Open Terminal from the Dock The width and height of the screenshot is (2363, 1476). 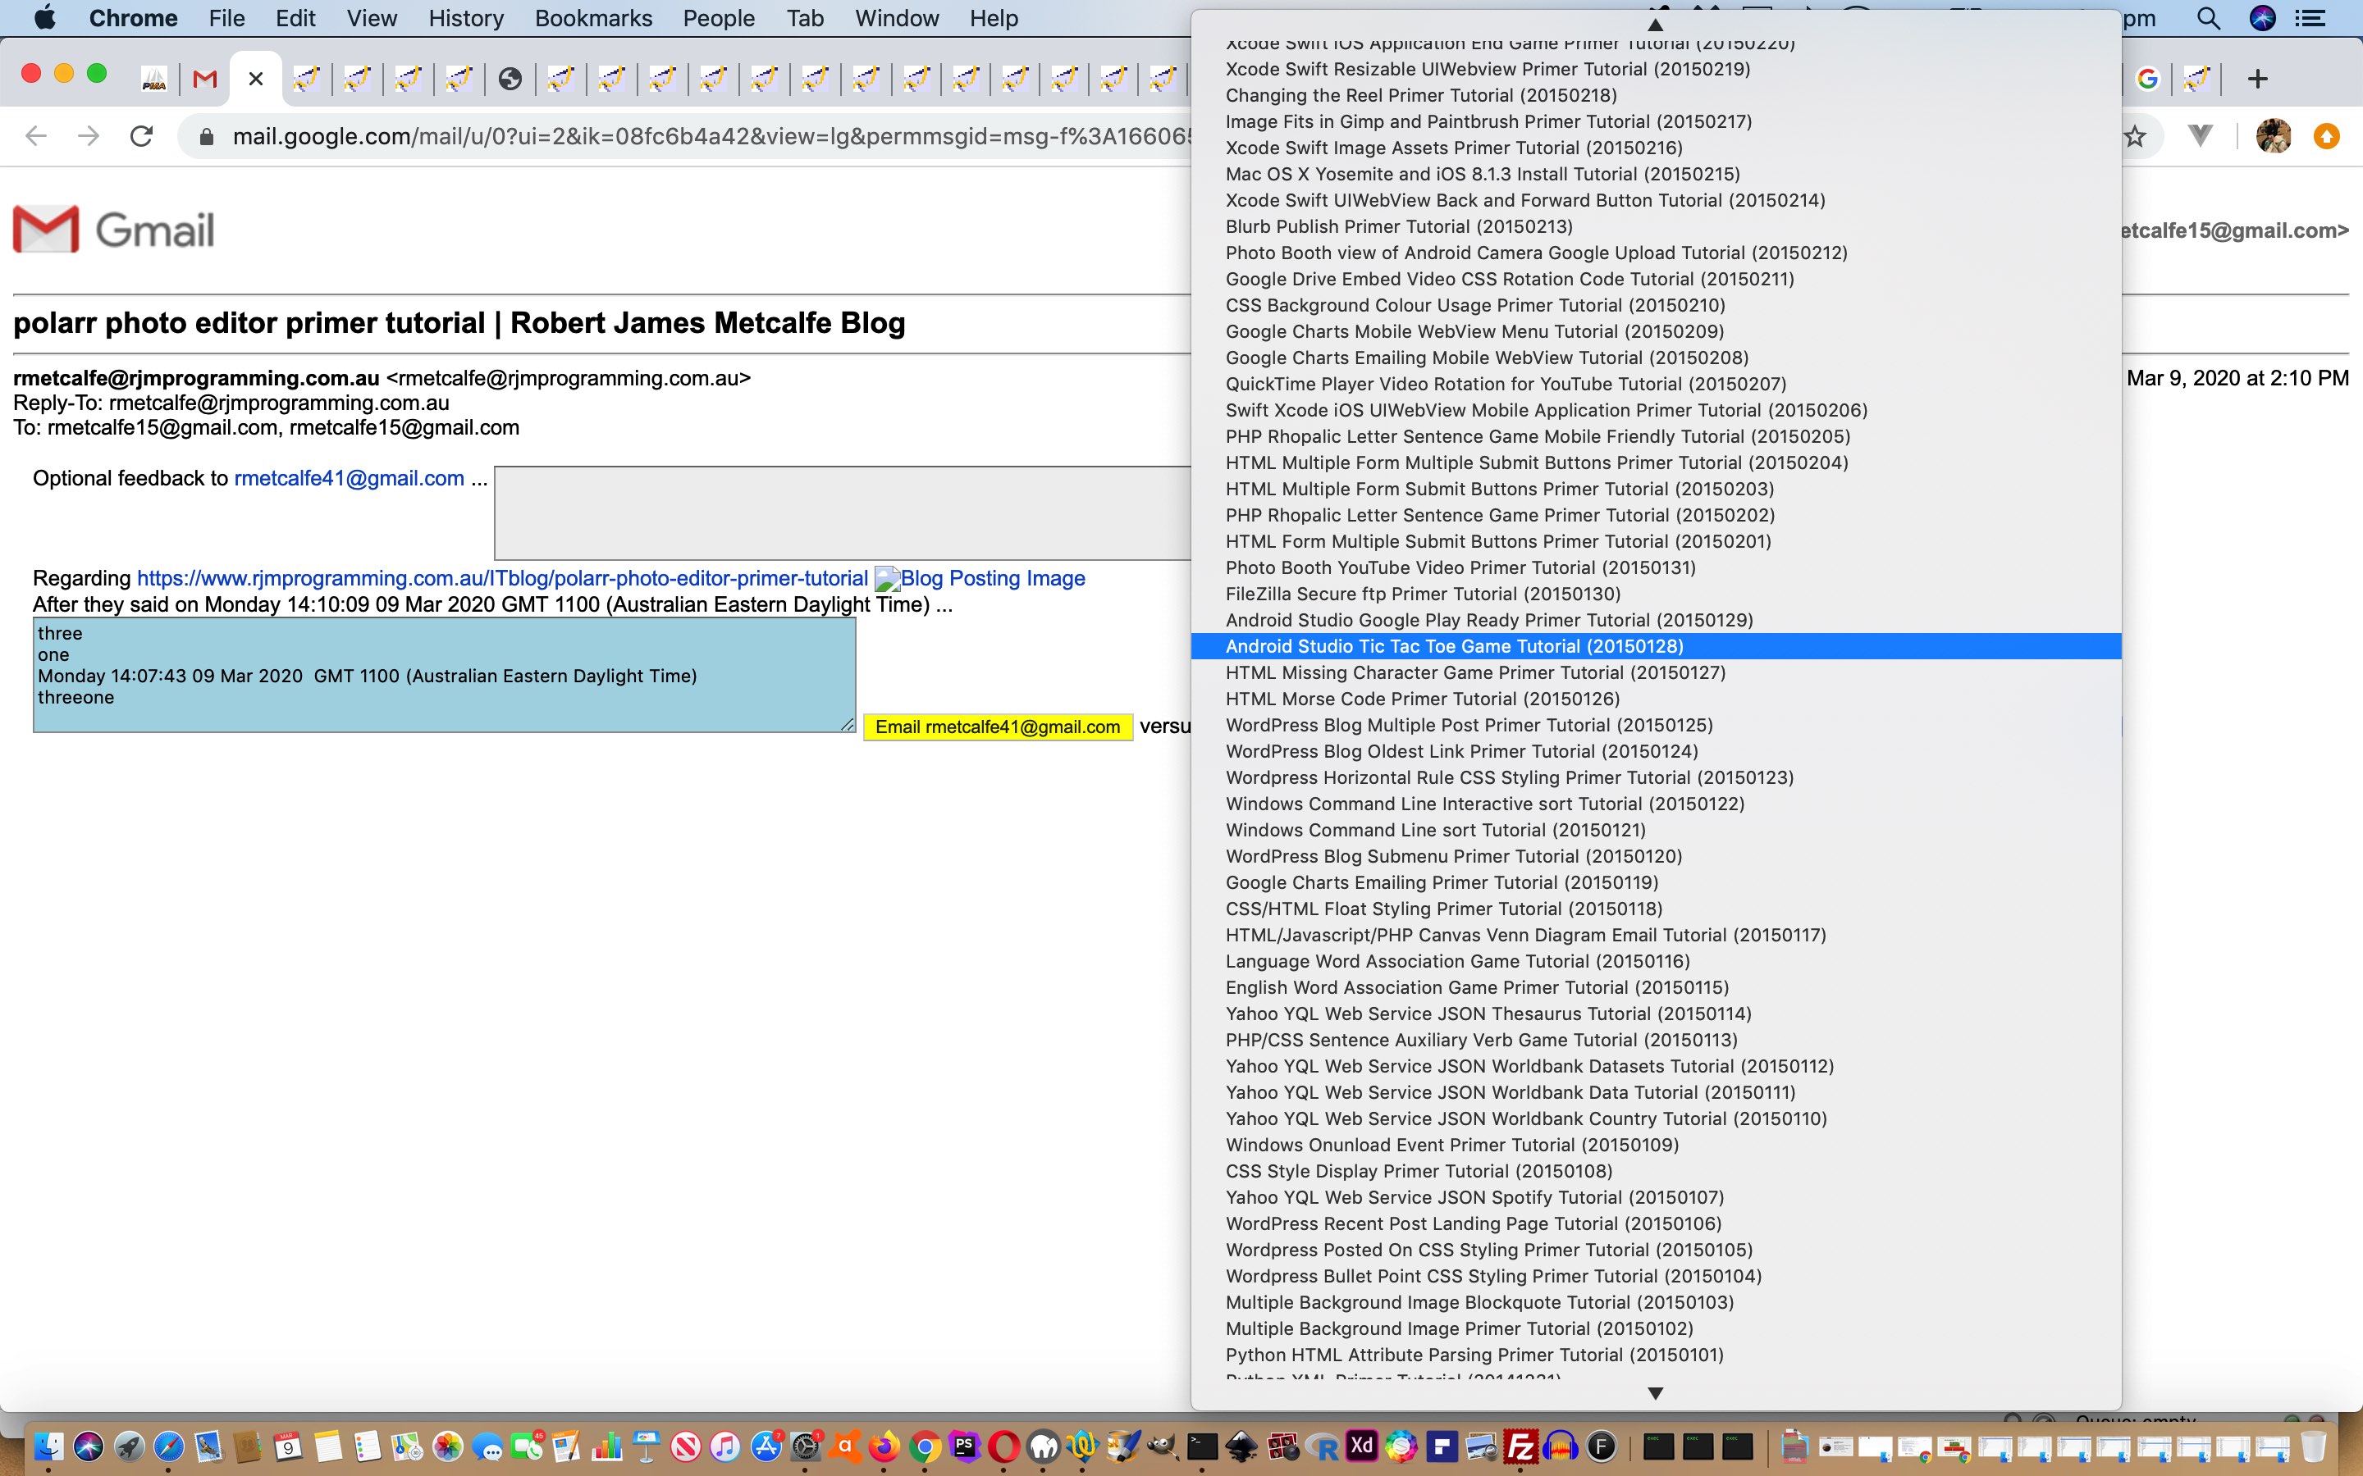[x=1202, y=1446]
